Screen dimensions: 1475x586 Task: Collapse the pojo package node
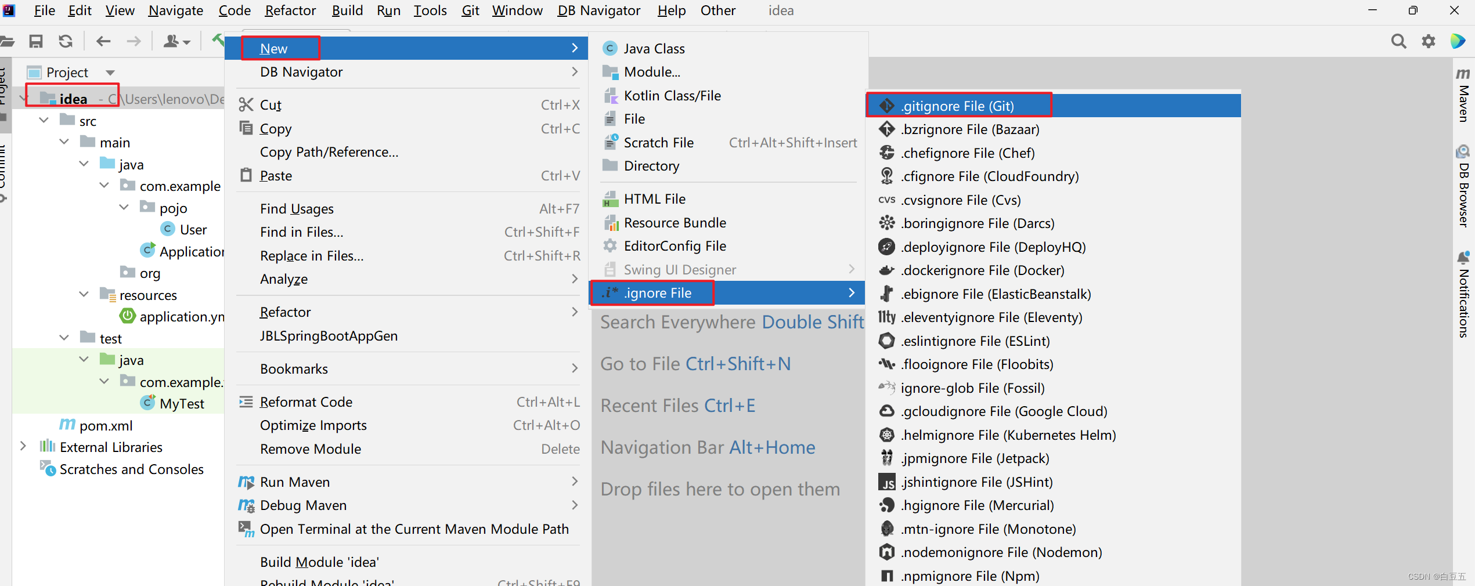coord(124,208)
